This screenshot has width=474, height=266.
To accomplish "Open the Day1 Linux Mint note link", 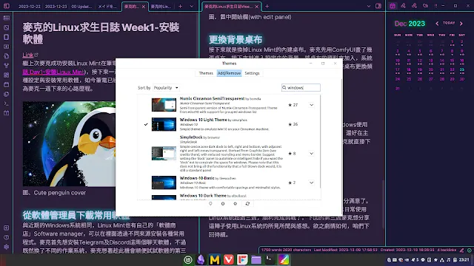I will pos(53,72).
